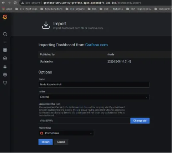Click the Name field with Node Exporter Full

[94, 84]
